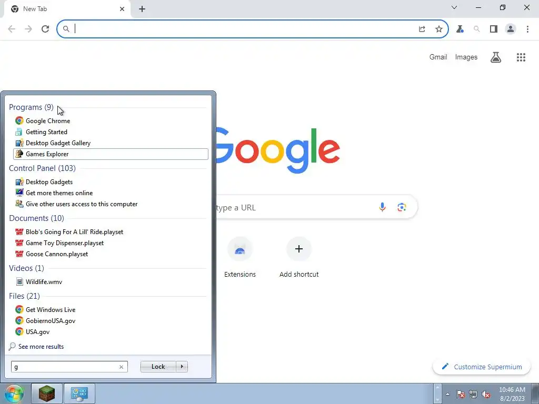Click Customize Supermium button
Image resolution: width=539 pixels, height=404 pixels.
(x=482, y=367)
